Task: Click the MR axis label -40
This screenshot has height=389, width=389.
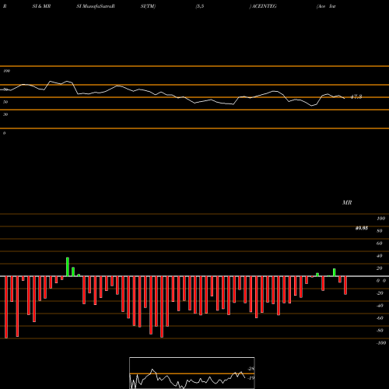Action: tap(380, 306)
